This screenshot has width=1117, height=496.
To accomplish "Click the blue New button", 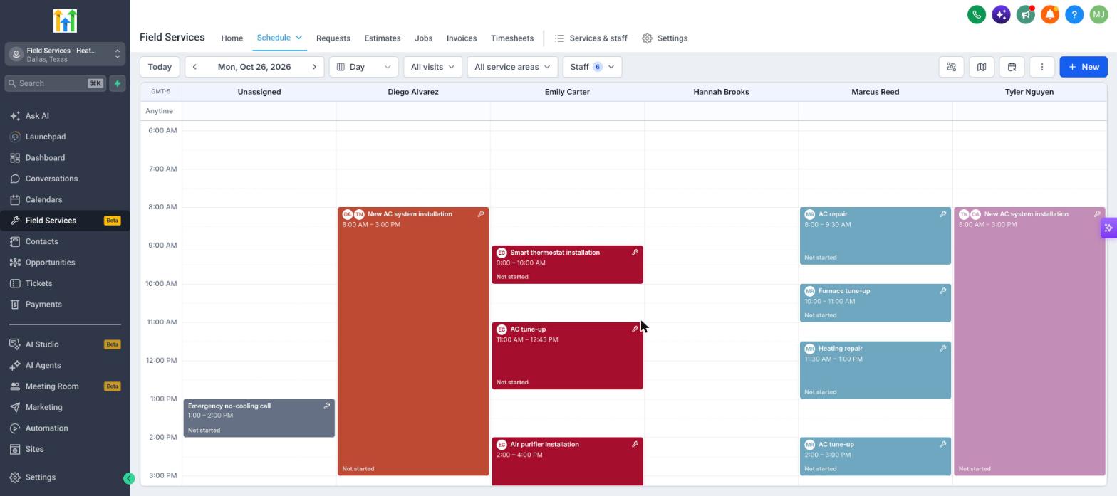I will tap(1084, 67).
